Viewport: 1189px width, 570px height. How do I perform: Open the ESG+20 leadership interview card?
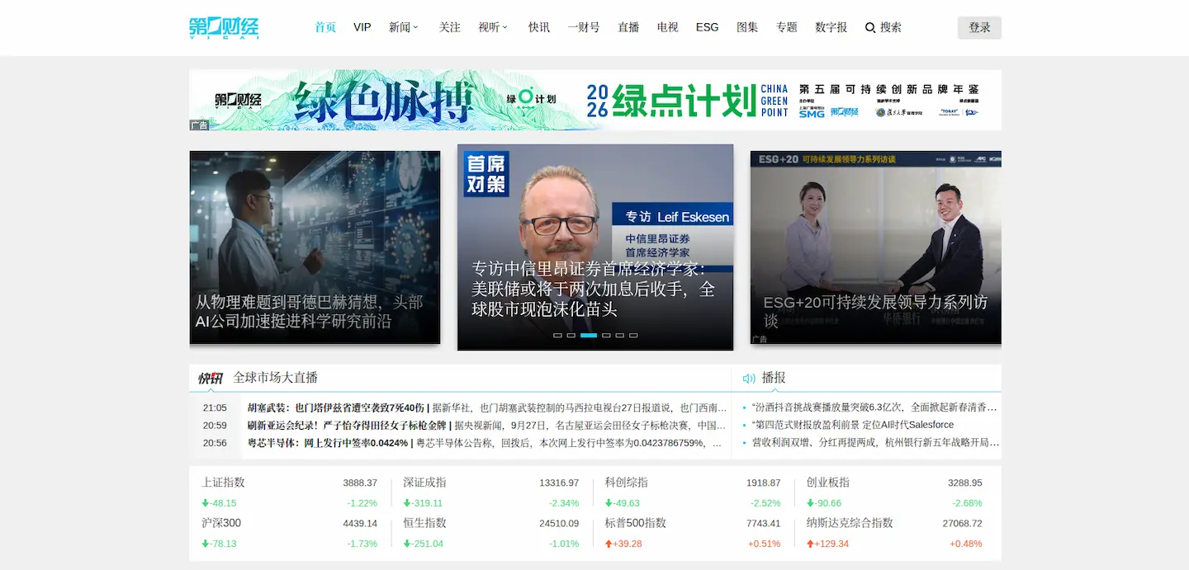pyautogui.click(x=876, y=247)
